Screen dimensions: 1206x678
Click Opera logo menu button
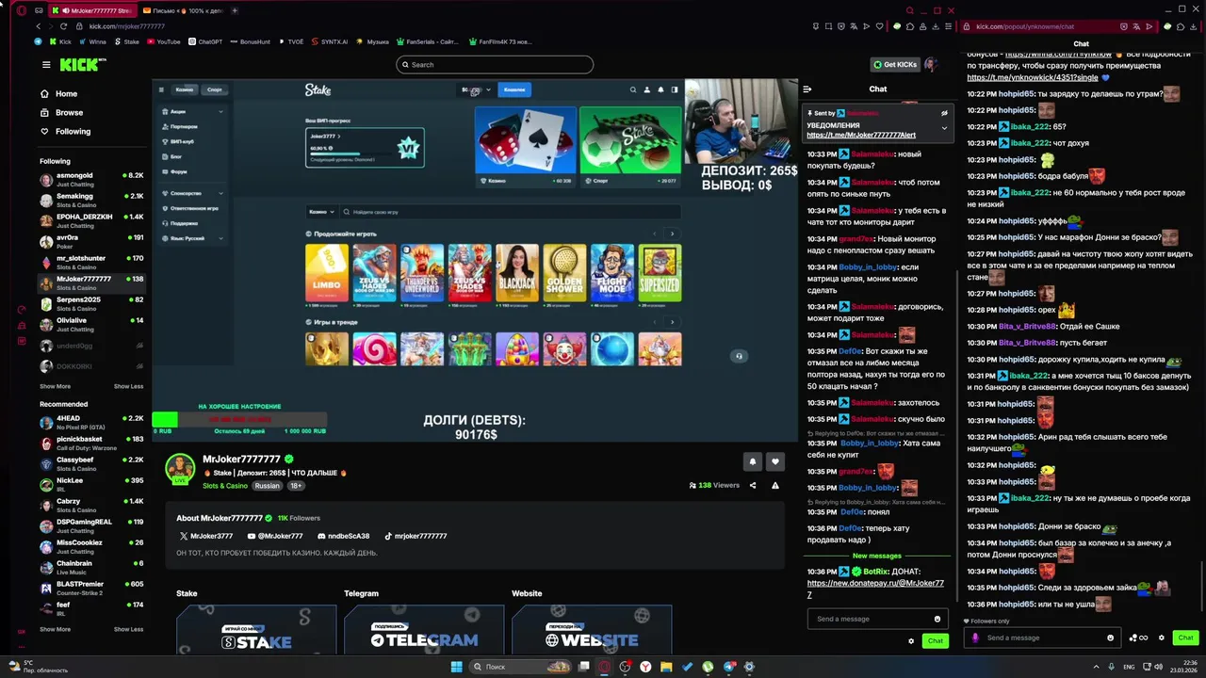click(x=22, y=10)
